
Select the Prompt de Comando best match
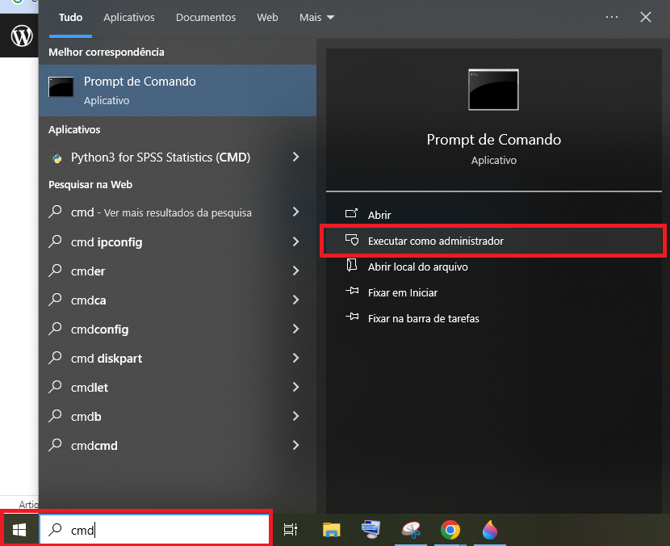coord(178,90)
